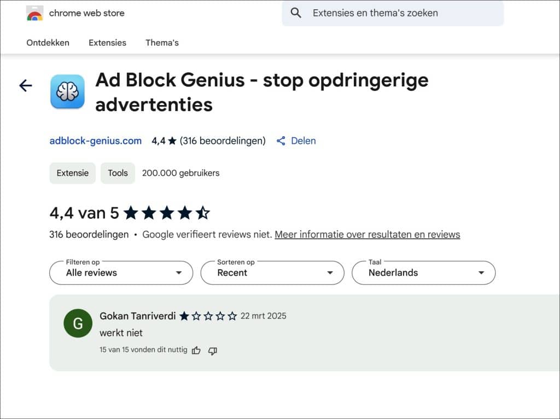
Task: Go back using the left arrow
Action: [25, 85]
